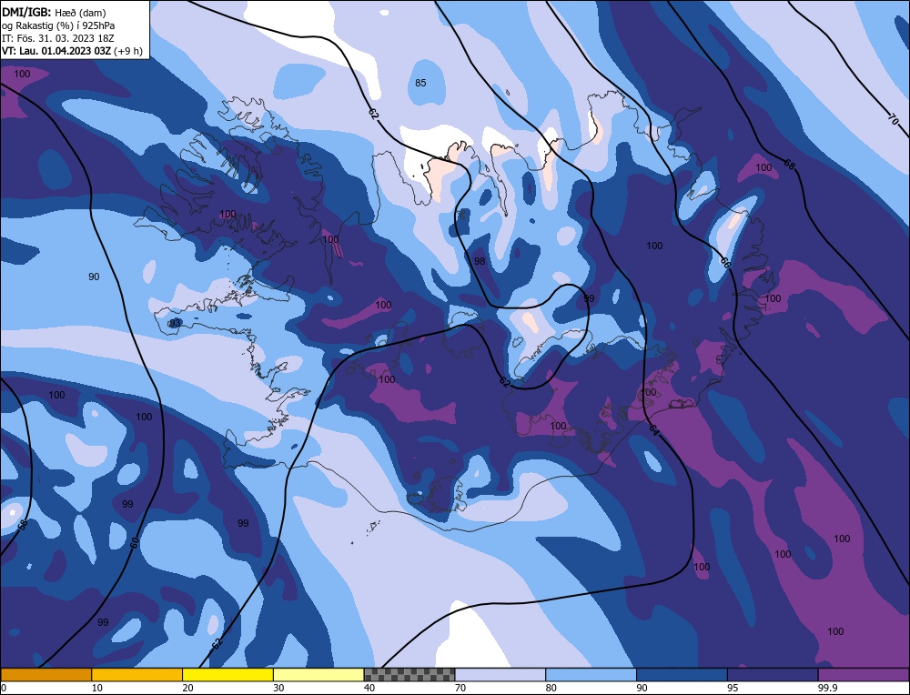Screen dimensions: 910x695
Task: Click the pale yellow 30–40 legend swatch
Action: tap(318, 674)
